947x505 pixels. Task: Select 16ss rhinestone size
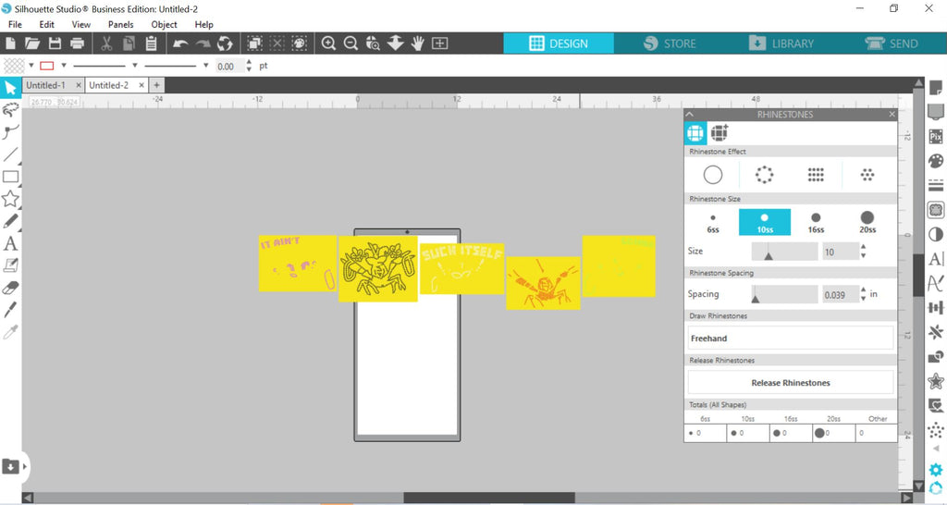pos(816,222)
